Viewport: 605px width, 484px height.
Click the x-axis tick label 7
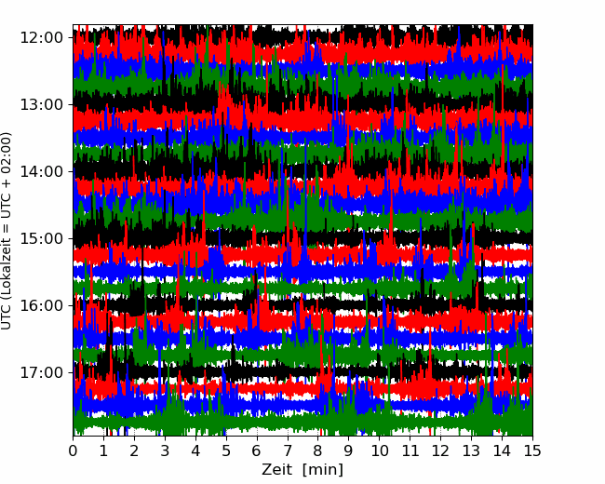288,450
